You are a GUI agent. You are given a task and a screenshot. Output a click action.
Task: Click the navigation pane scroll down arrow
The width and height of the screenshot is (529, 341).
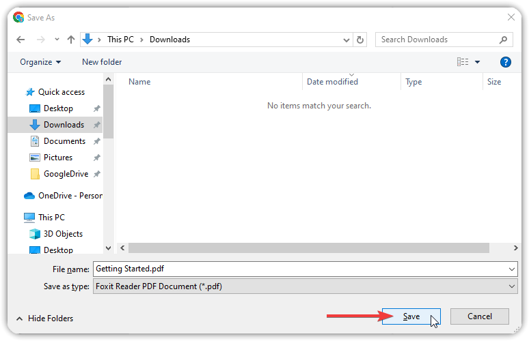coord(108,248)
